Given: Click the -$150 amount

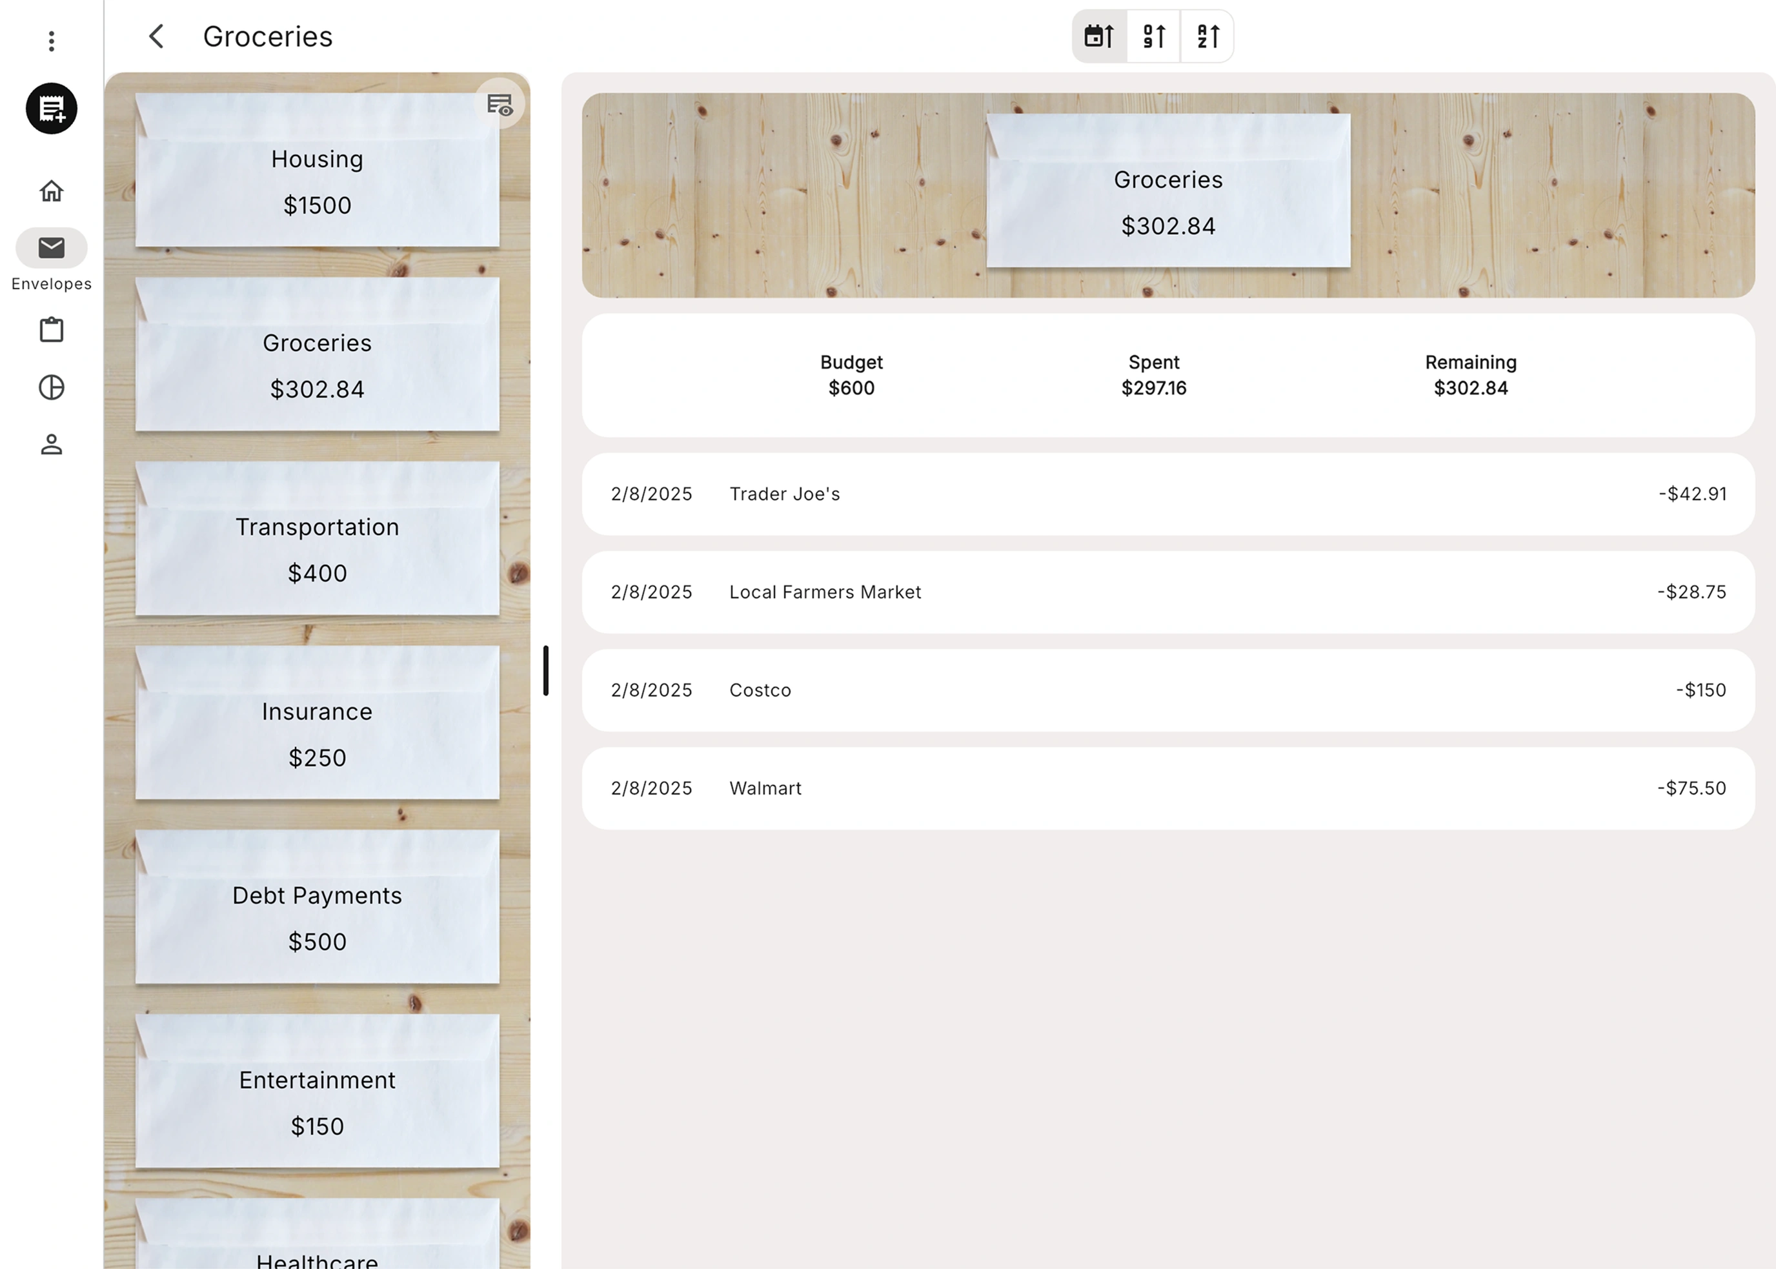Looking at the screenshot, I should (1701, 690).
